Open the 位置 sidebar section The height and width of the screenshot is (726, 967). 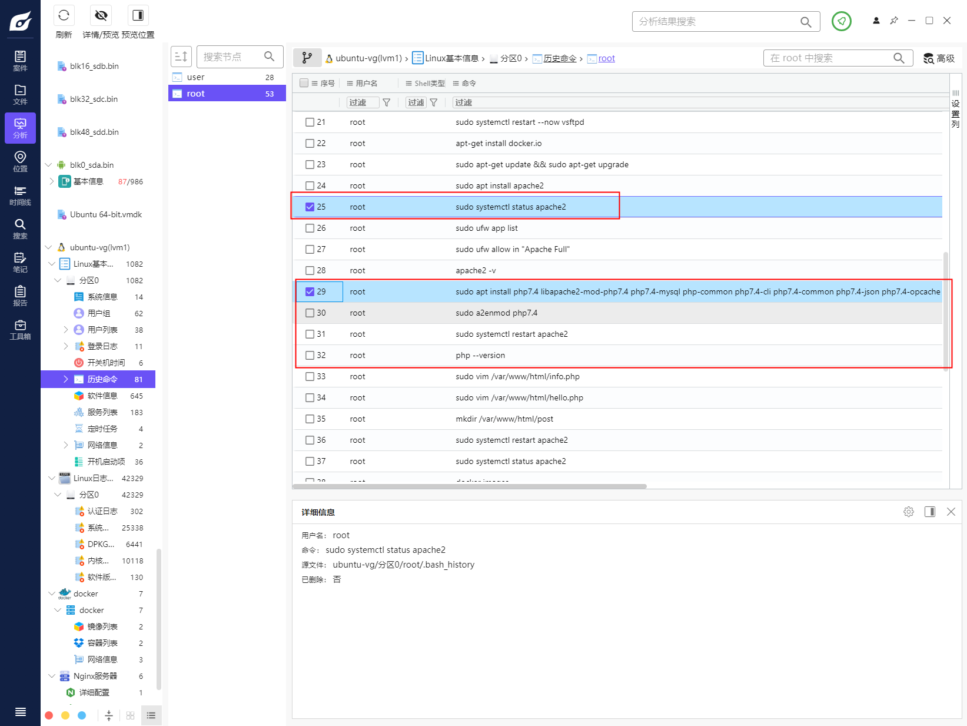(x=20, y=161)
